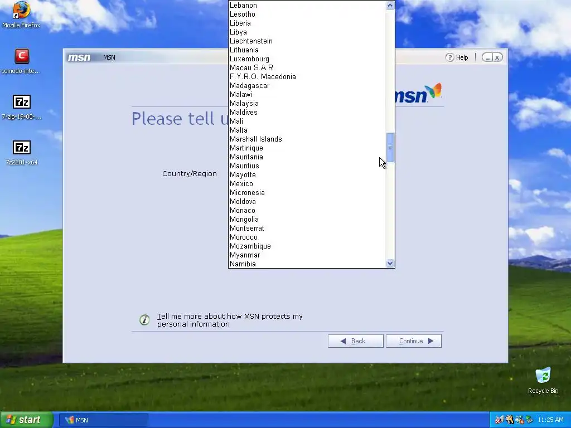The width and height of the screenshot is (571, 428).
Task: Click the country list scrollbar thumb
Action: pos(390,147)
